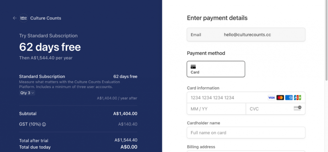328x152 pixels.
Task: Click the Culture Counts merchant name link
Action: coord(45,18)
